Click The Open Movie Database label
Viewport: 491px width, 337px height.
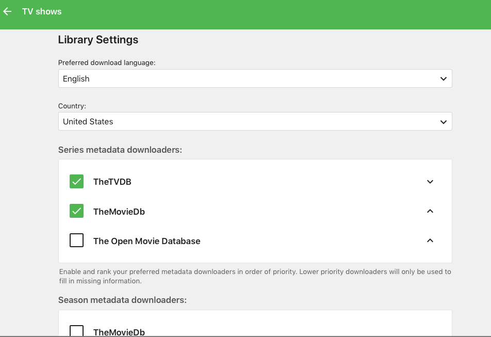[x=146, y=241]
